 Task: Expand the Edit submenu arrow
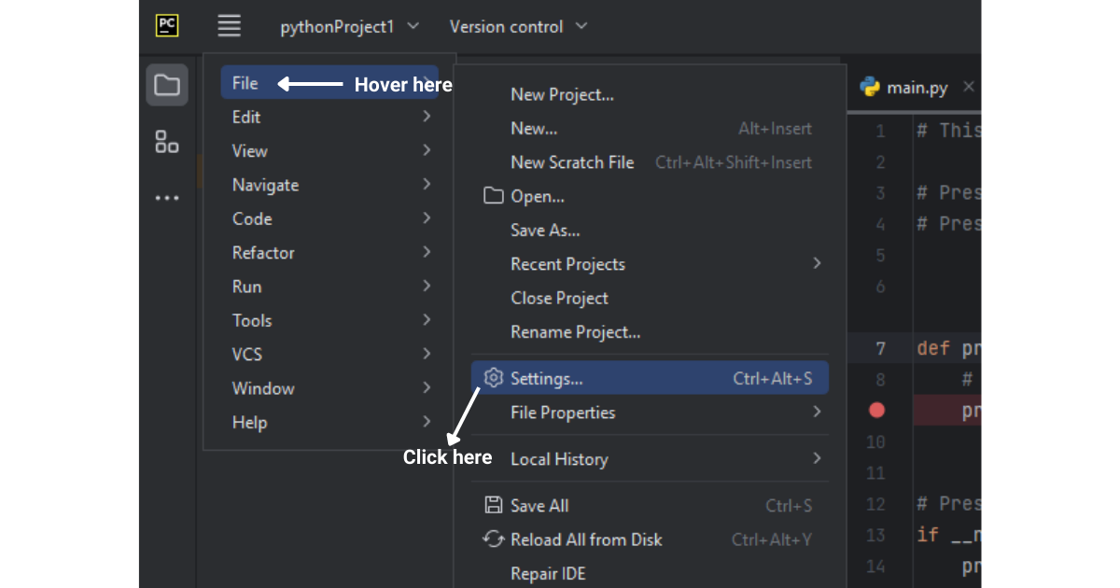coord(427,117)
